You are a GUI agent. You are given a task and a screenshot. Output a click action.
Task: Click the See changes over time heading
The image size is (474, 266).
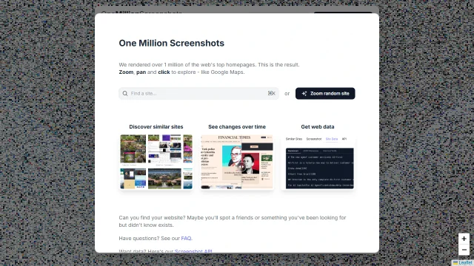click(x=237, y=126)
